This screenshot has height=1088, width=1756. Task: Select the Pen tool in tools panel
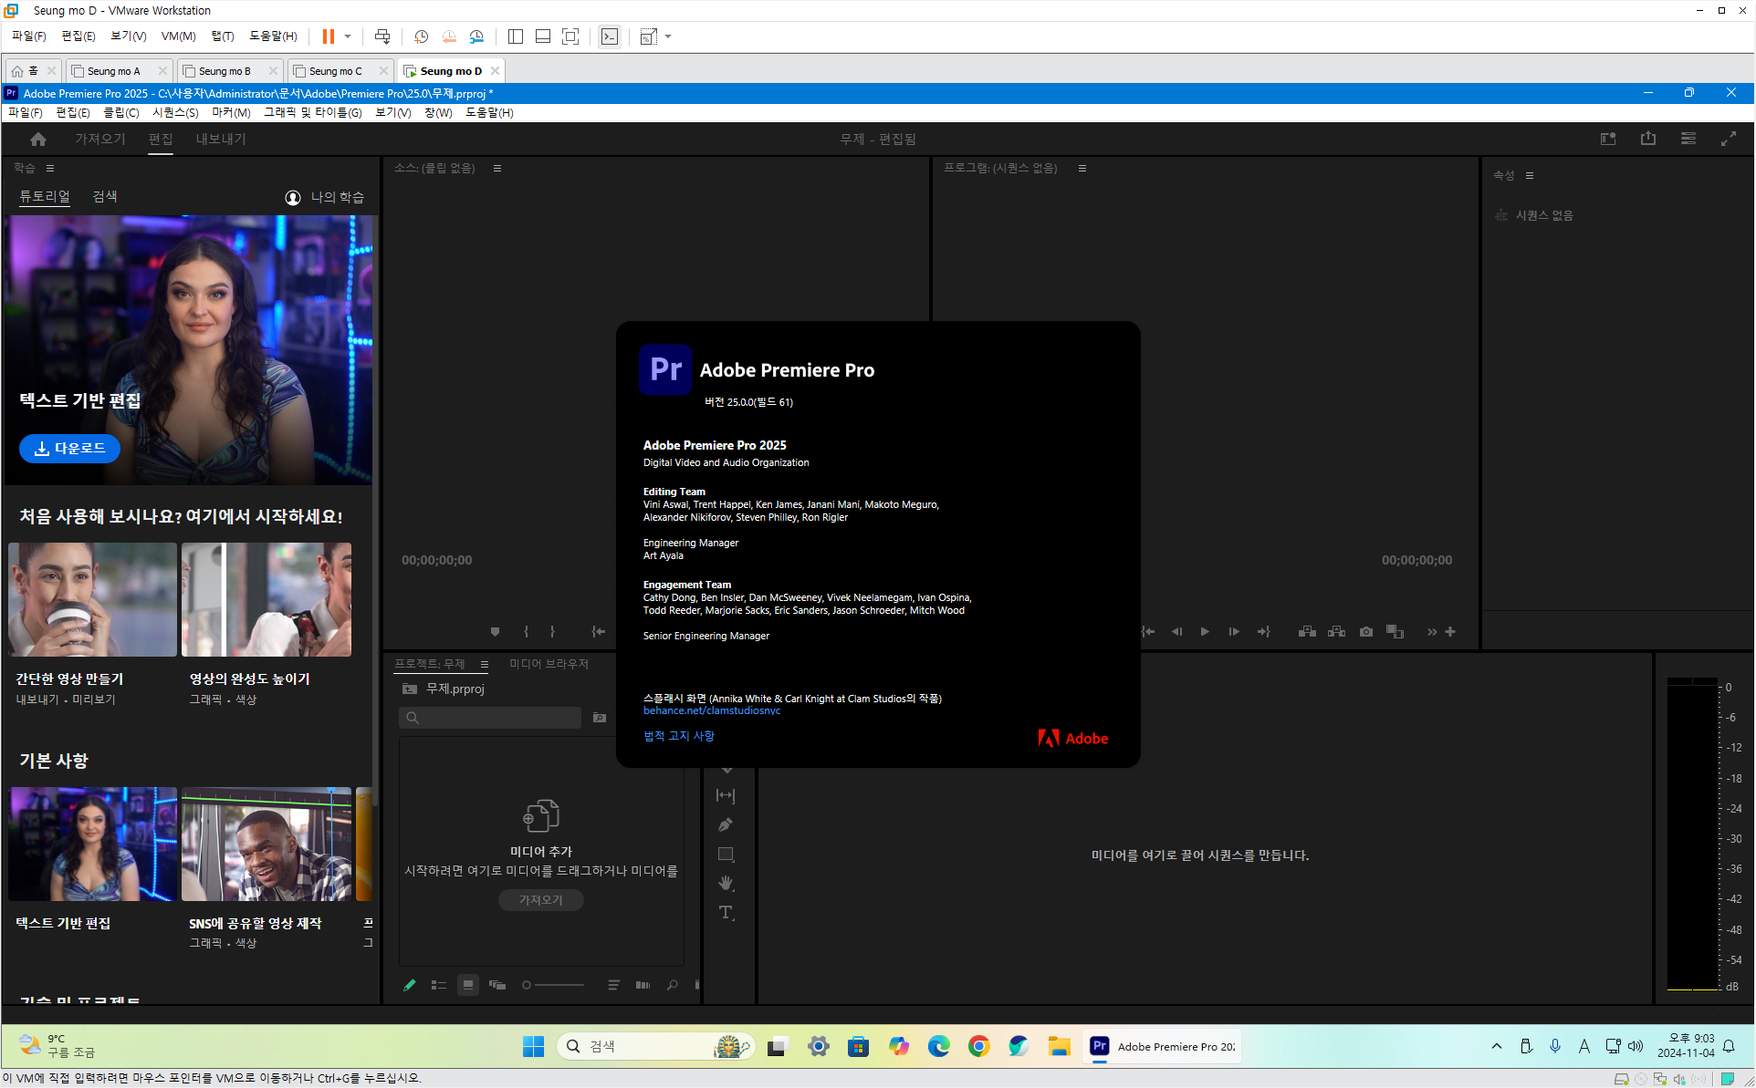point(726,825)
